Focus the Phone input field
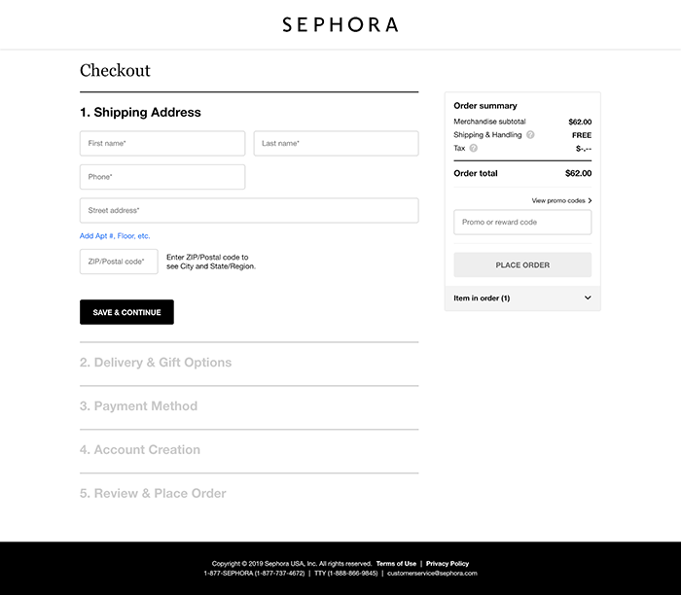The image size is (681, 595). [x=162, y=177]
